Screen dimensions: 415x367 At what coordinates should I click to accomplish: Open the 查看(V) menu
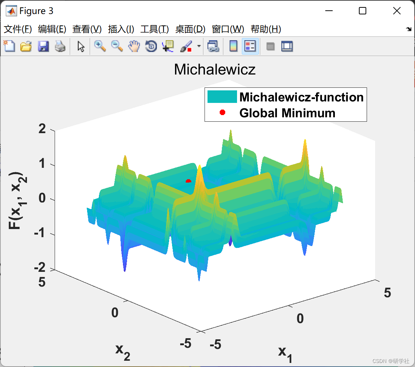coord(87,29)
